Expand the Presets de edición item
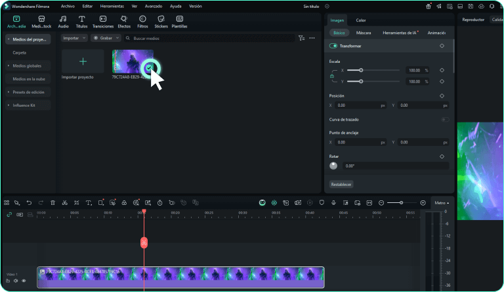The width and height of the screenshot is (504, 292). [9, 92]
